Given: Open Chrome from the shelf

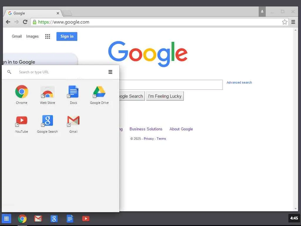Looking at the screenshot, I should click(x=22, y=219).
